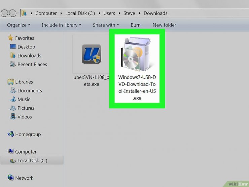This screenshot has width=249, height=187.
Task: Open Pictures label under Libraries
Action: pyautogui.click(x=26, y=108)
